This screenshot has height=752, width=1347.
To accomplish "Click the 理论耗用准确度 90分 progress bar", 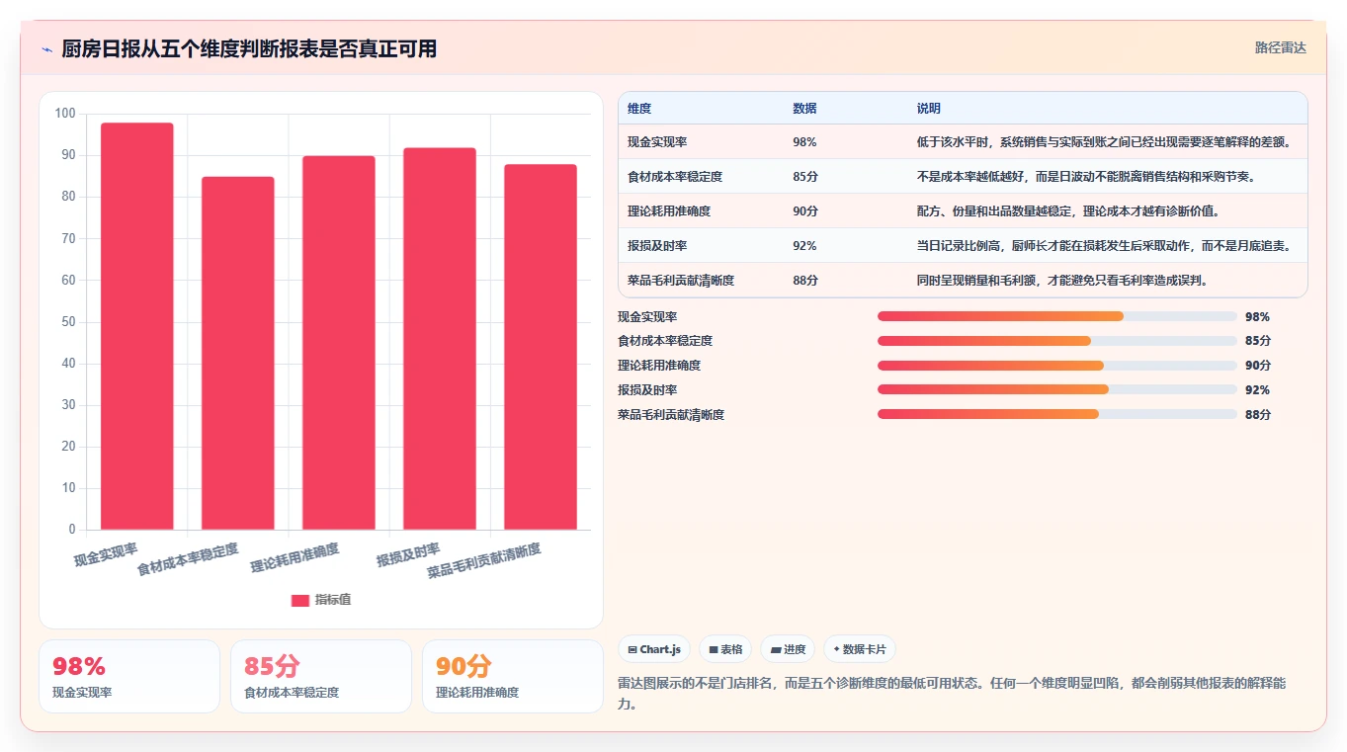I will [x=1057, y=366].
